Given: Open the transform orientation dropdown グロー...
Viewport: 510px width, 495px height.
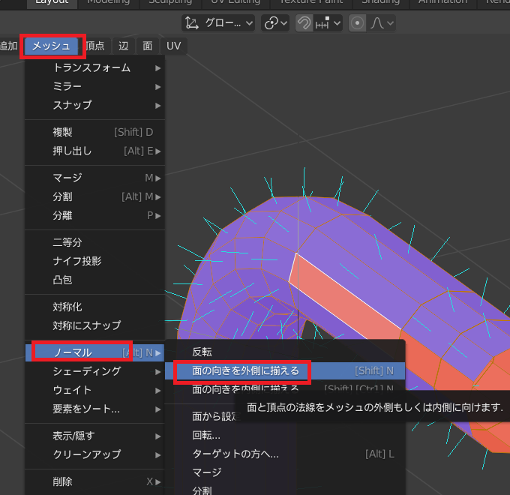Looking at the screenshot, I should [x=218, y=23].
